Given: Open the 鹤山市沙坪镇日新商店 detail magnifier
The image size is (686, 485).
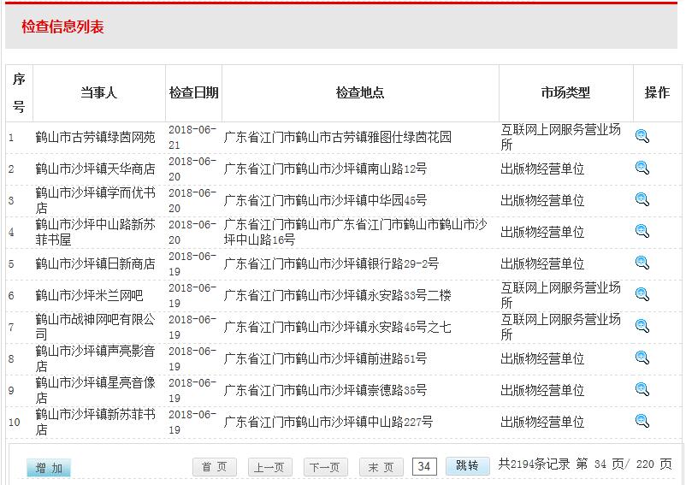Looking at the screenshot, I should click(642, 263).
